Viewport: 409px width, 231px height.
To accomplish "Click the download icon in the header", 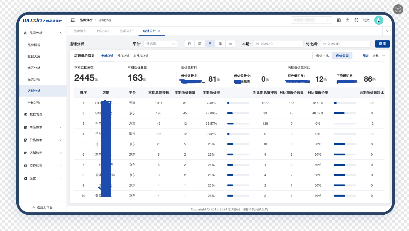I will [x=347, y=20].
